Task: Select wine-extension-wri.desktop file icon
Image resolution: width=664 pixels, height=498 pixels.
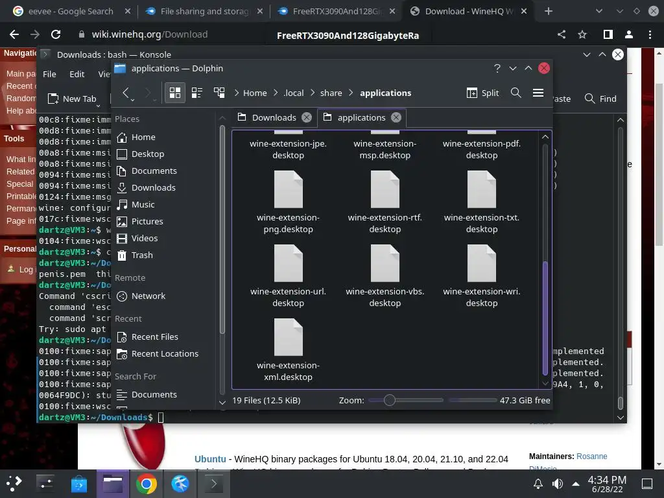Action: click(482, 263)
